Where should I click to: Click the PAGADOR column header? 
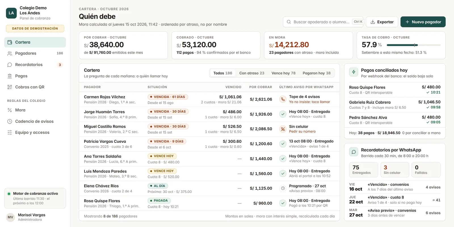pos(92,87)
